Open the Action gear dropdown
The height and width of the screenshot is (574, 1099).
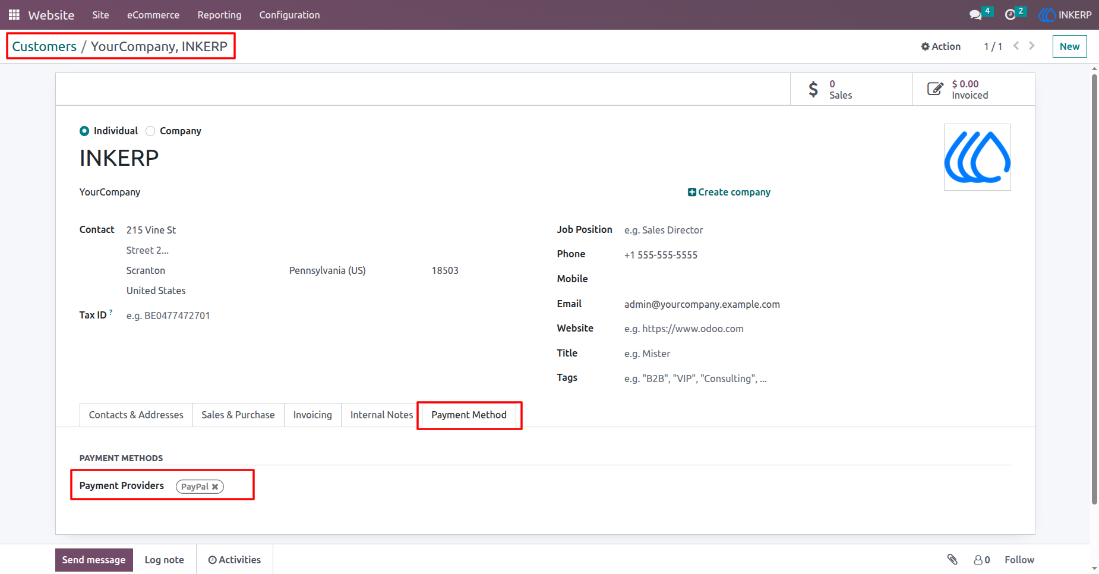tap(940, 46)
